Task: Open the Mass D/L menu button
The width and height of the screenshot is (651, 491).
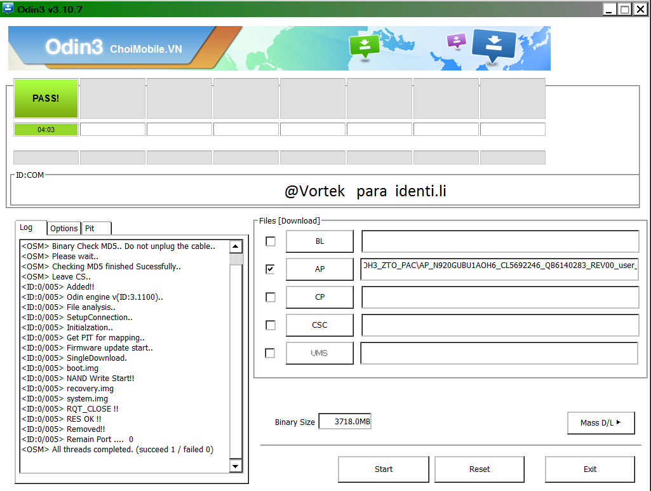Action: coord(601,423)
